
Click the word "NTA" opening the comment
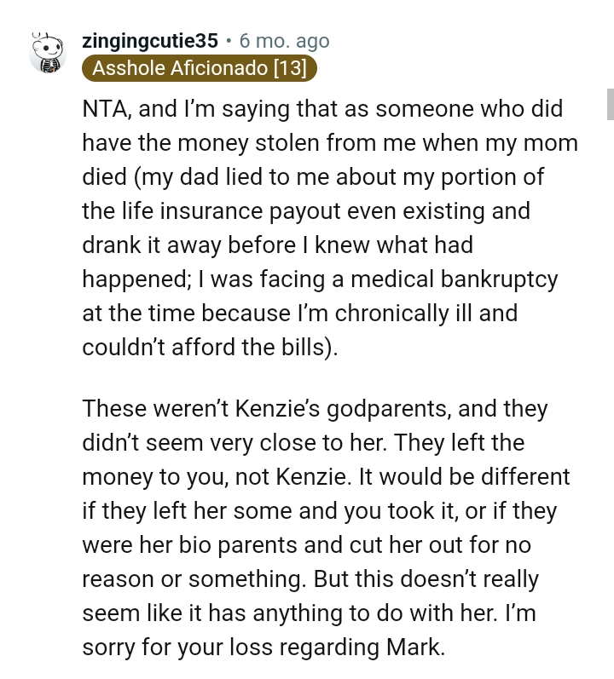point(106,111)
